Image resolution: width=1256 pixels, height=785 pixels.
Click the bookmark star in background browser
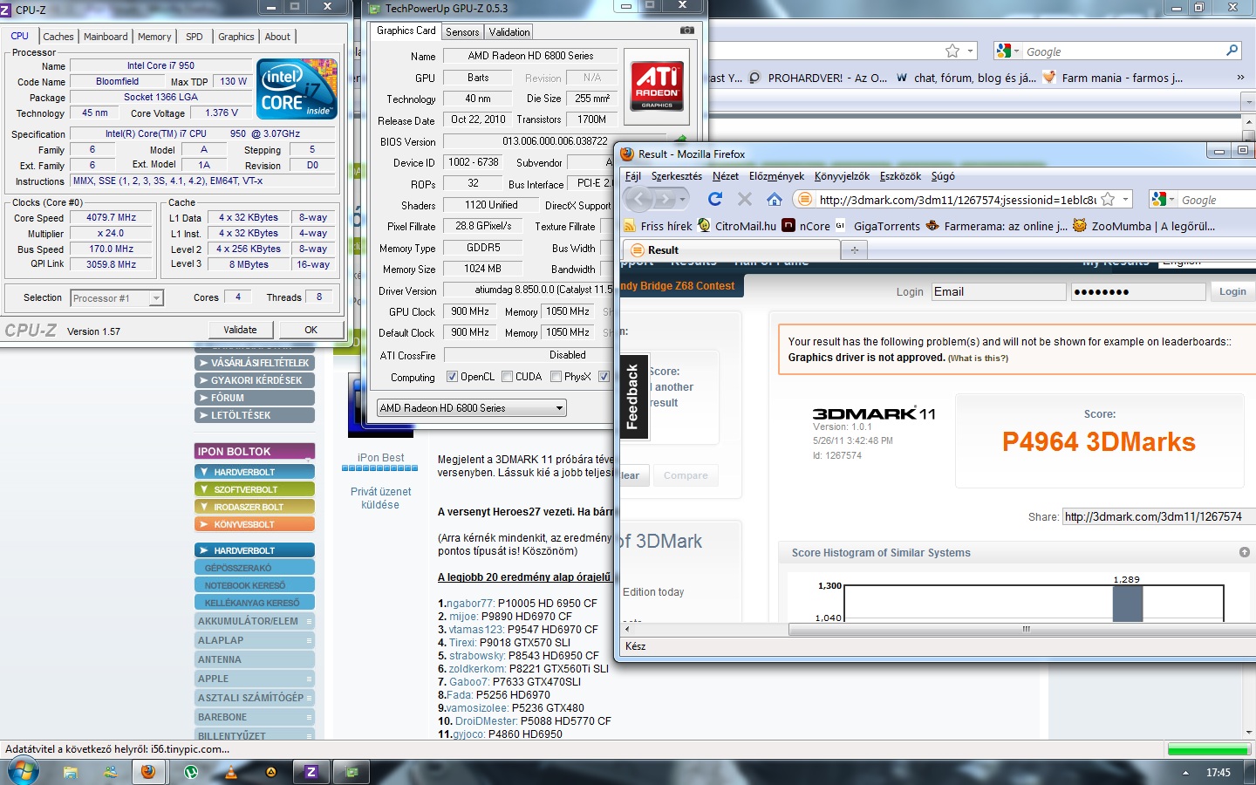pos(952,51)
